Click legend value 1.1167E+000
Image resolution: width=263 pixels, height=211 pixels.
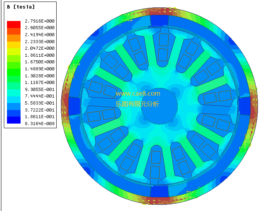coord(40,82)
